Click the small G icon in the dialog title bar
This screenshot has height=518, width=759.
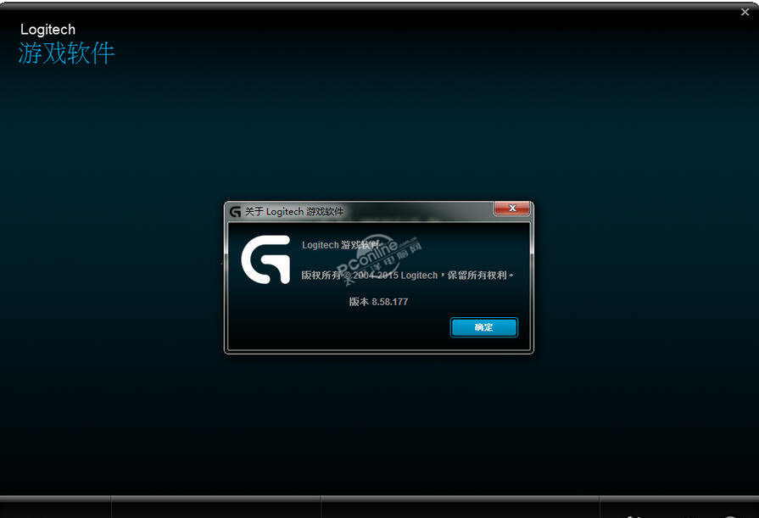pyautogui.click(x=235, y=212)
